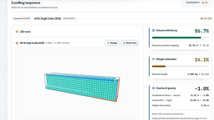Click the '62.76 m³ / 72.40' value
Screen dimensions: 214x120
point(199,45)
